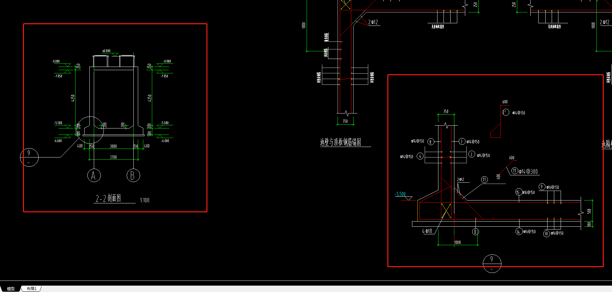Viewport: 612px width, 292px height.
Task: Select the '2Φ12' label in detail 9
Action: (x=460, y=179)
